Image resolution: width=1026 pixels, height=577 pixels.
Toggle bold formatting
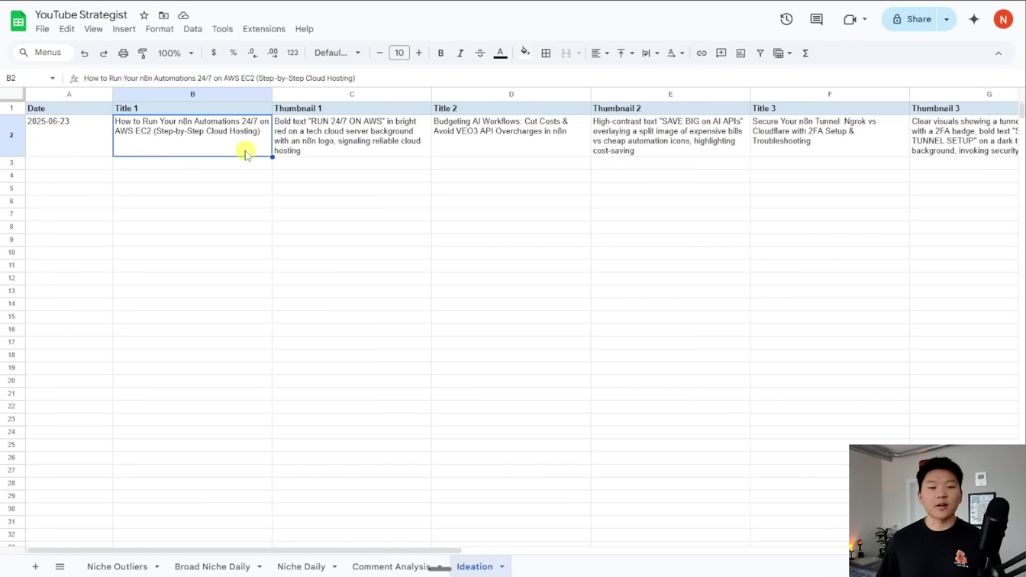coord(440,53)
